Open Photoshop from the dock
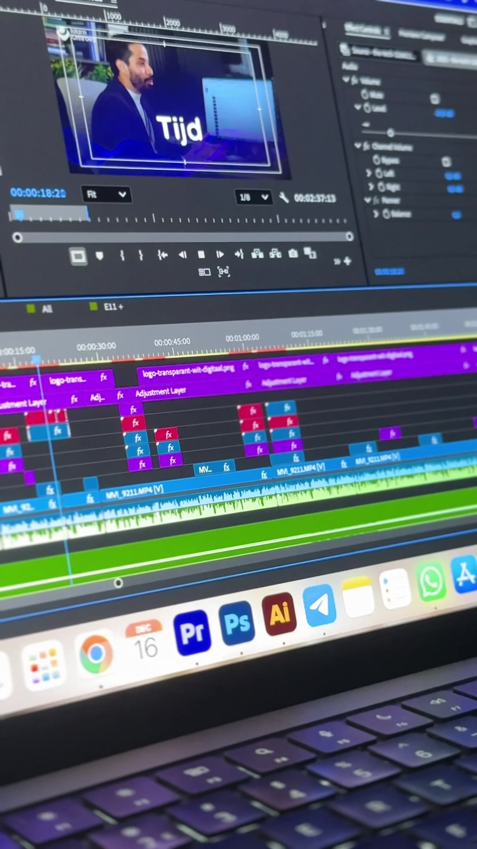Screen dimensions: 477x849 point(237,623)
